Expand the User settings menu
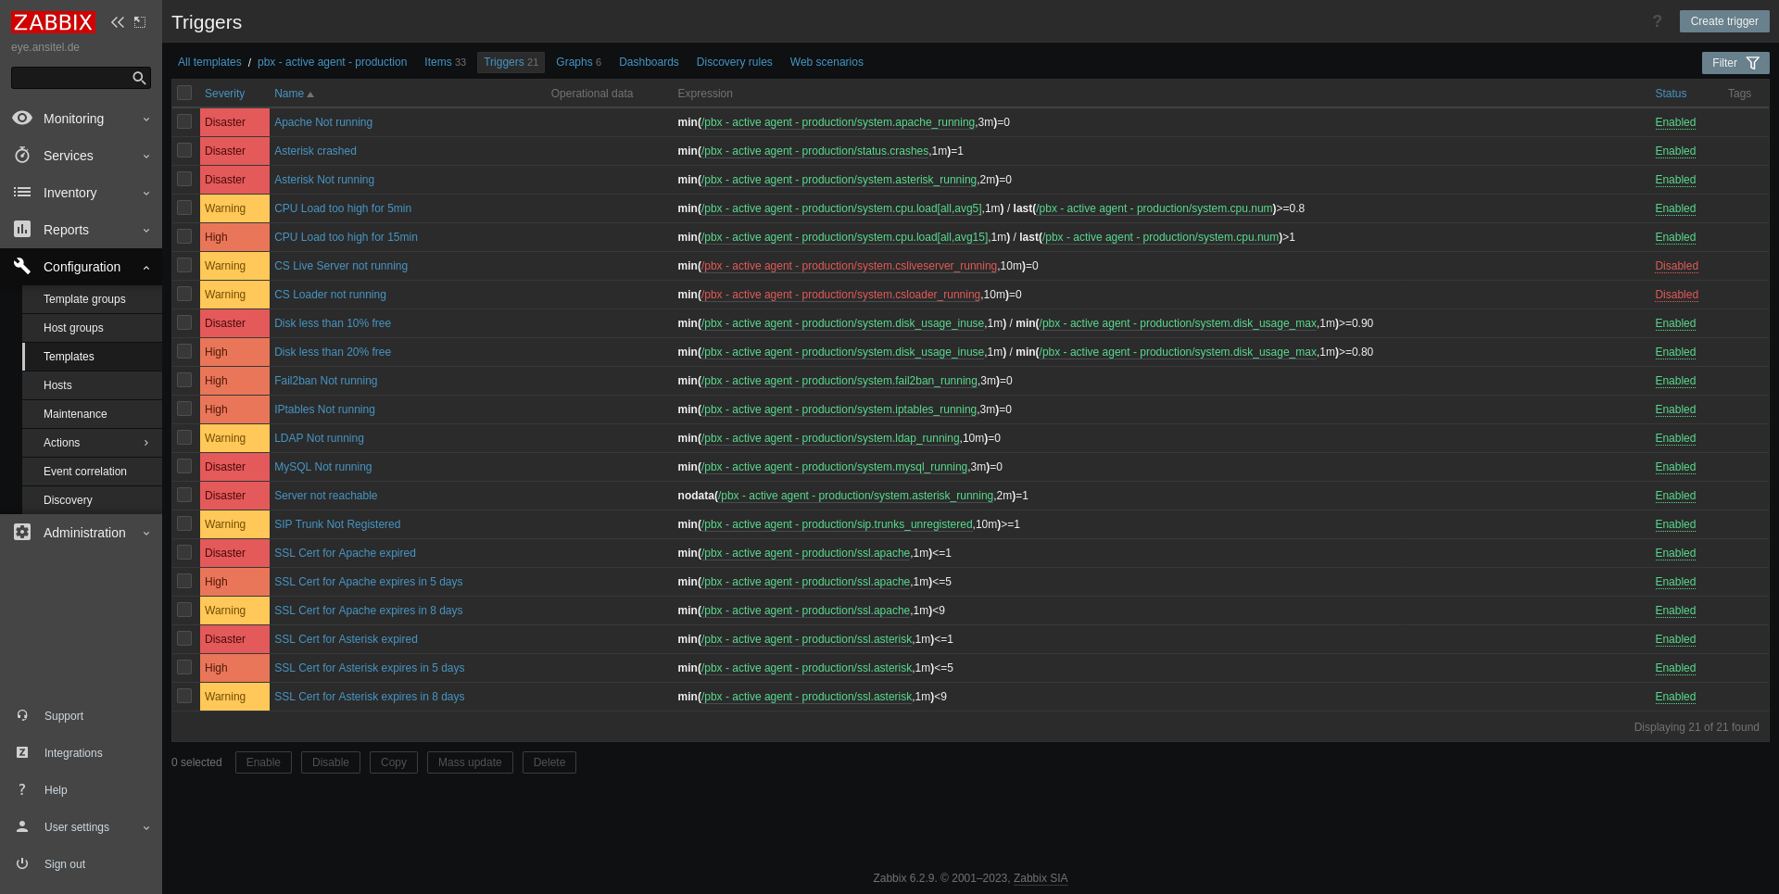 [145, 827]
